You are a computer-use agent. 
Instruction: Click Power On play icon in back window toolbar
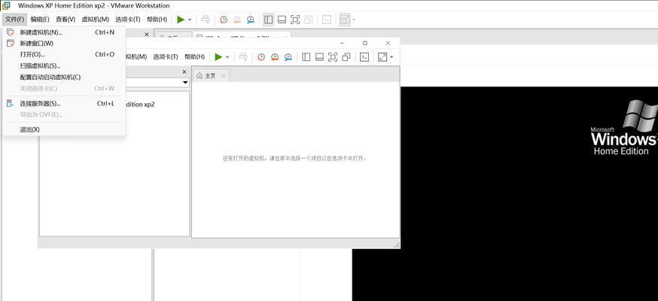click(x=181, y=20)
